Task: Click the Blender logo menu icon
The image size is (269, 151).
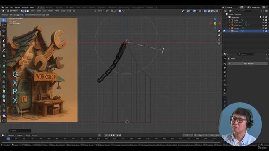Action: pyautogui.click(x=3, y=8)
